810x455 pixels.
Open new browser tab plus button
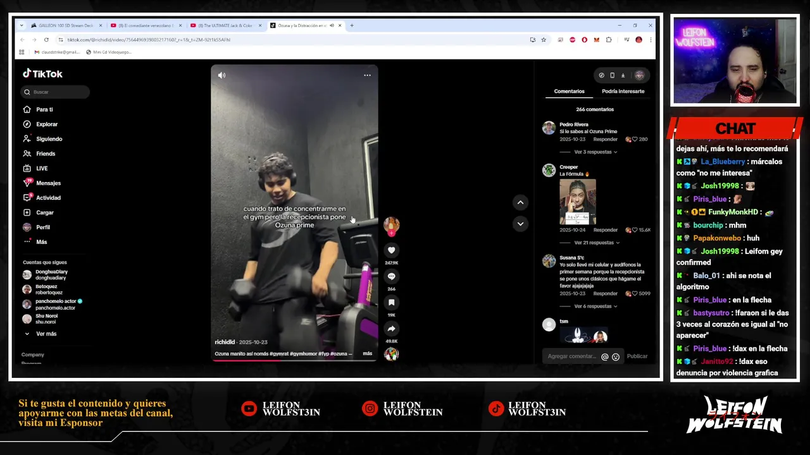coord(352,25)
